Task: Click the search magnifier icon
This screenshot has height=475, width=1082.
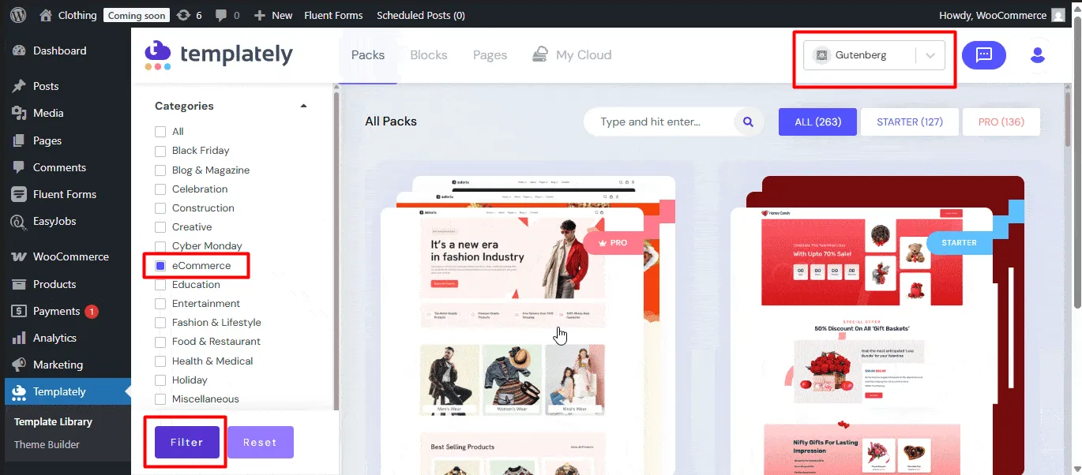Action: 748,122
